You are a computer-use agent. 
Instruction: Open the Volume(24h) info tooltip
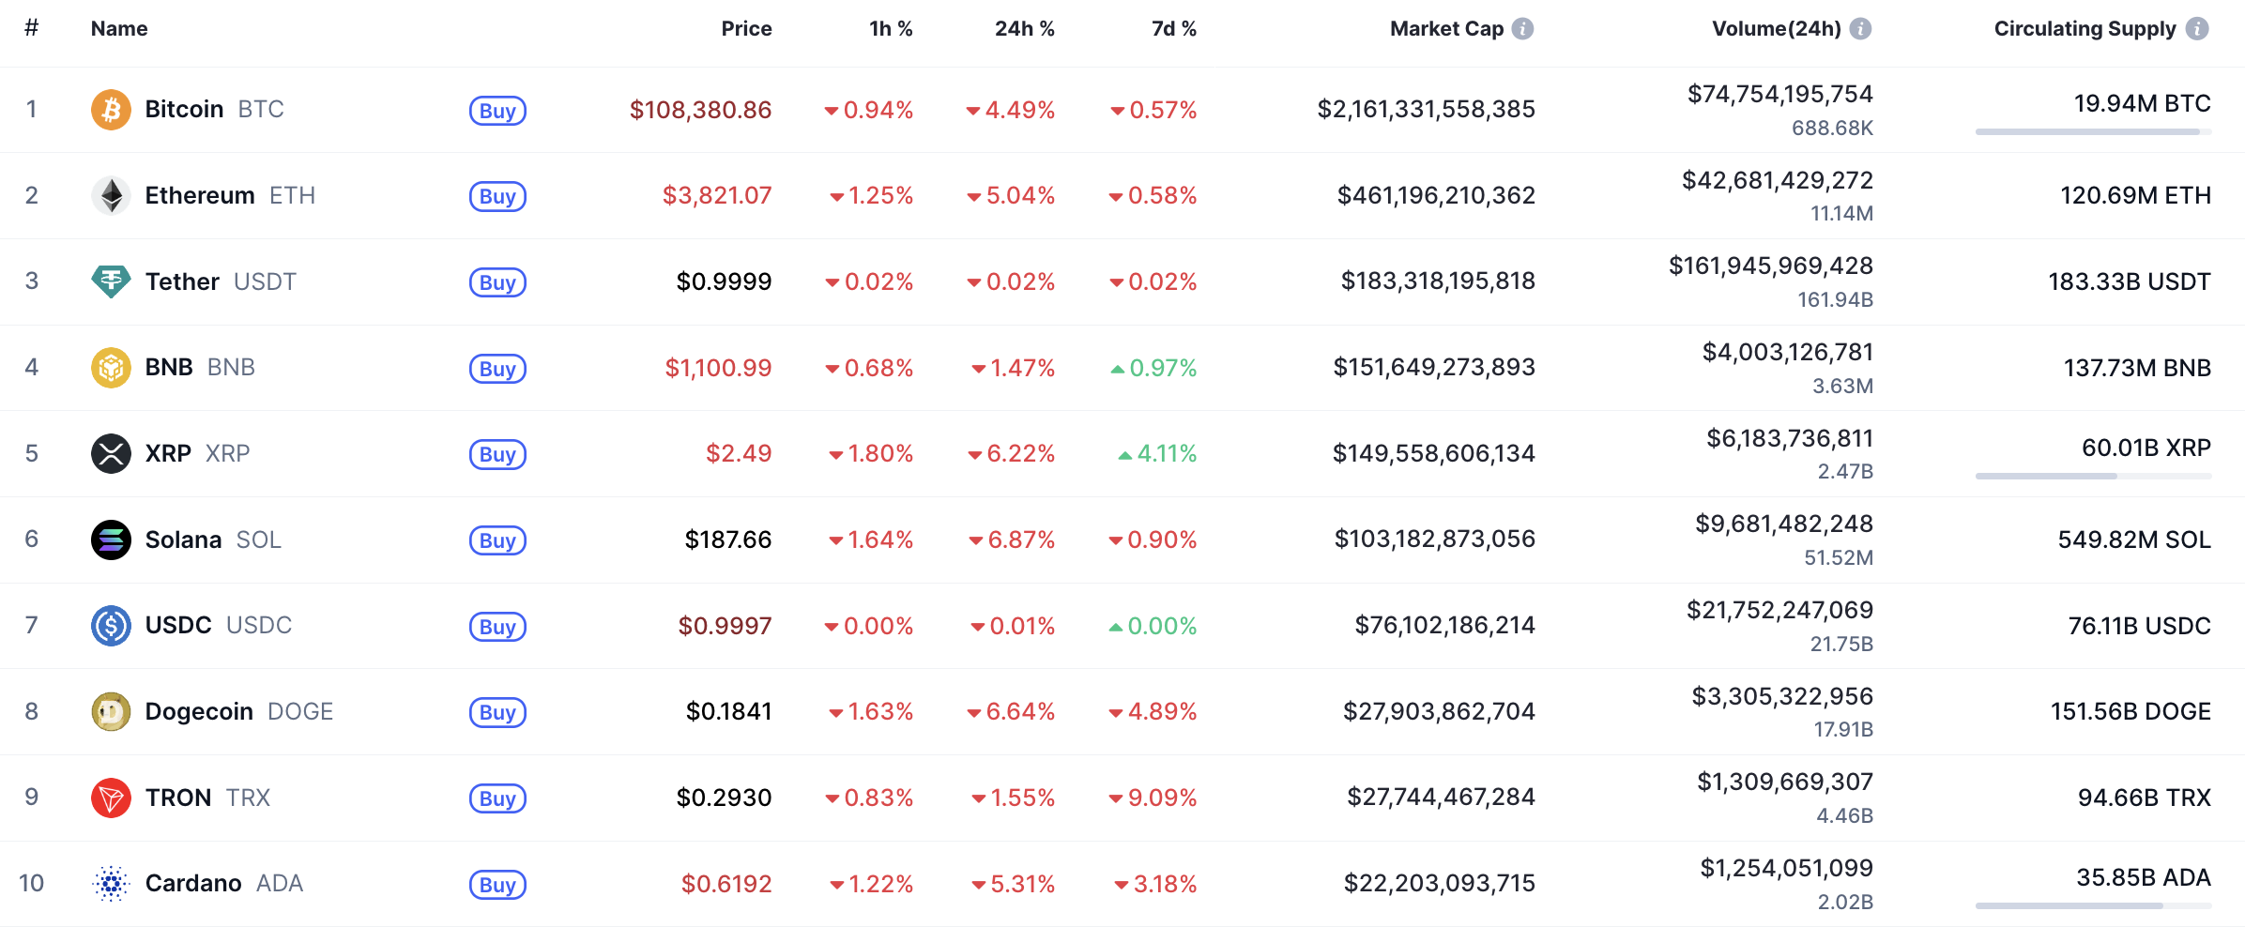(x=1859, y=28)
